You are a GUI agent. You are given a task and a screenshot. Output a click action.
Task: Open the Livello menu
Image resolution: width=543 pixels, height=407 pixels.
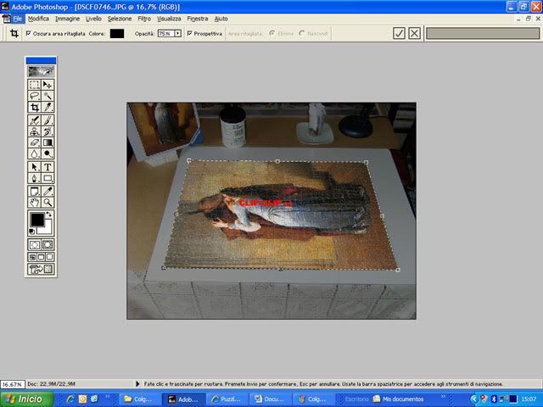(x=93, y=19)
